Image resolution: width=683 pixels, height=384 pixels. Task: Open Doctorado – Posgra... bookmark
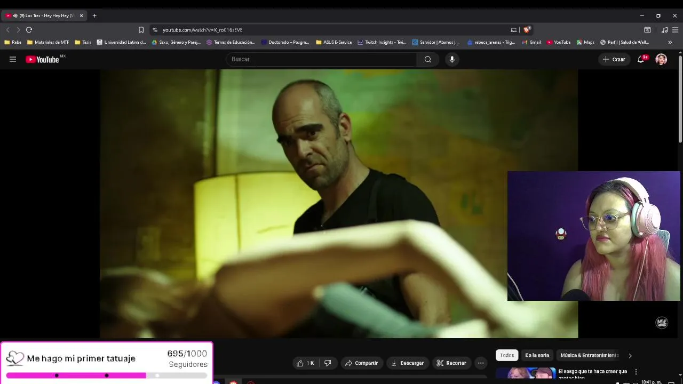(285, 42)
